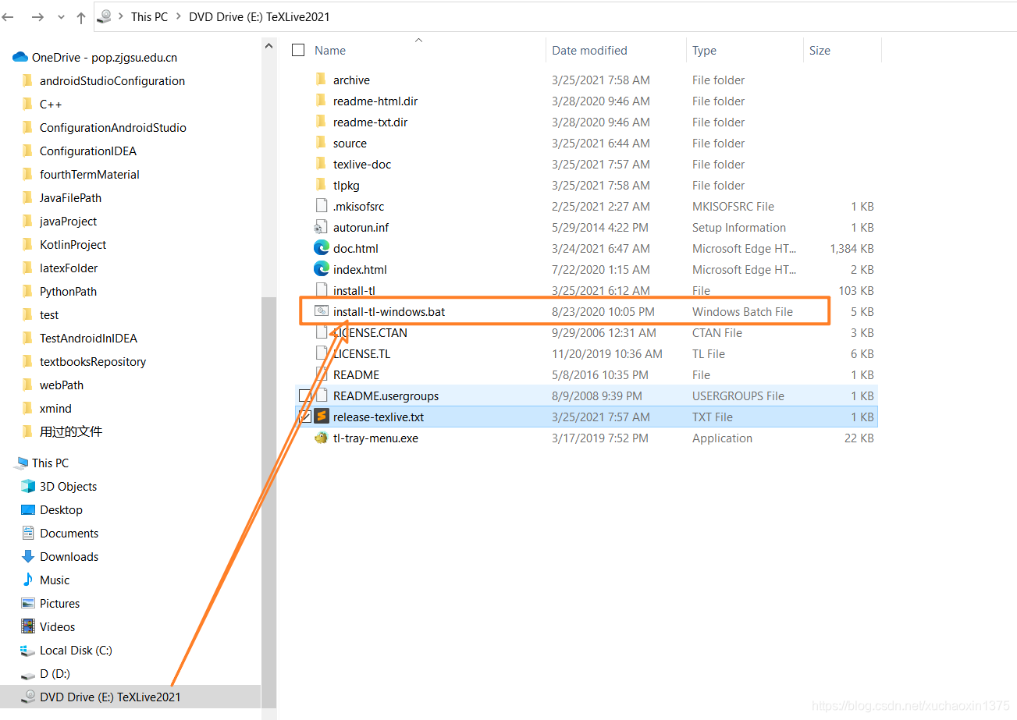Select the archive folder icon

coord(321,80)
